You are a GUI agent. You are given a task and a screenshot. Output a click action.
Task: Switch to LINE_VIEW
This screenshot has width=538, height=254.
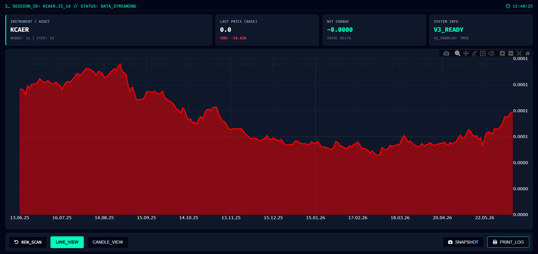pyautogui.click(x=67, y=242)
